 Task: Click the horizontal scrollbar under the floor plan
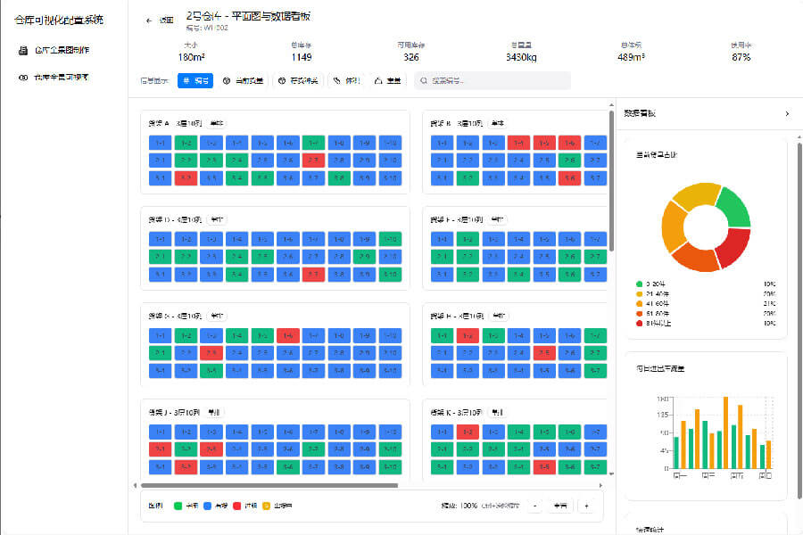(268, 486)
